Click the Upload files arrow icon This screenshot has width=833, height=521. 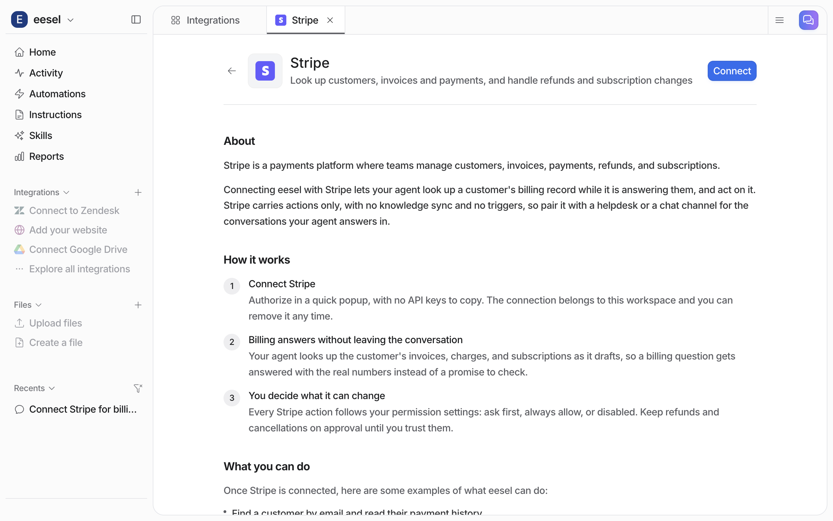[19, 323]
